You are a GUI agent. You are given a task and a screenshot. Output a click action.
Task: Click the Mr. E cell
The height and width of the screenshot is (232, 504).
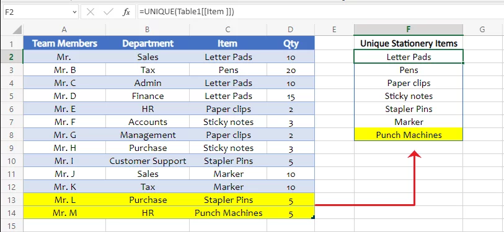[64, 109]
